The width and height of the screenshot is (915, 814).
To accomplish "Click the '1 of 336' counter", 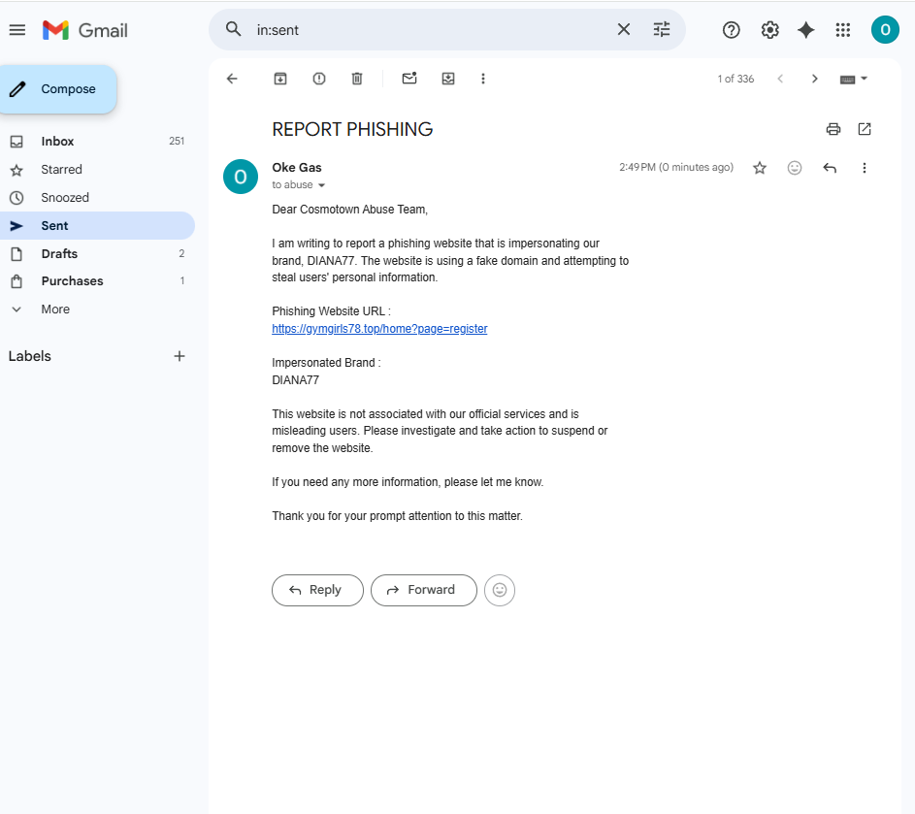I will point(735,79).
